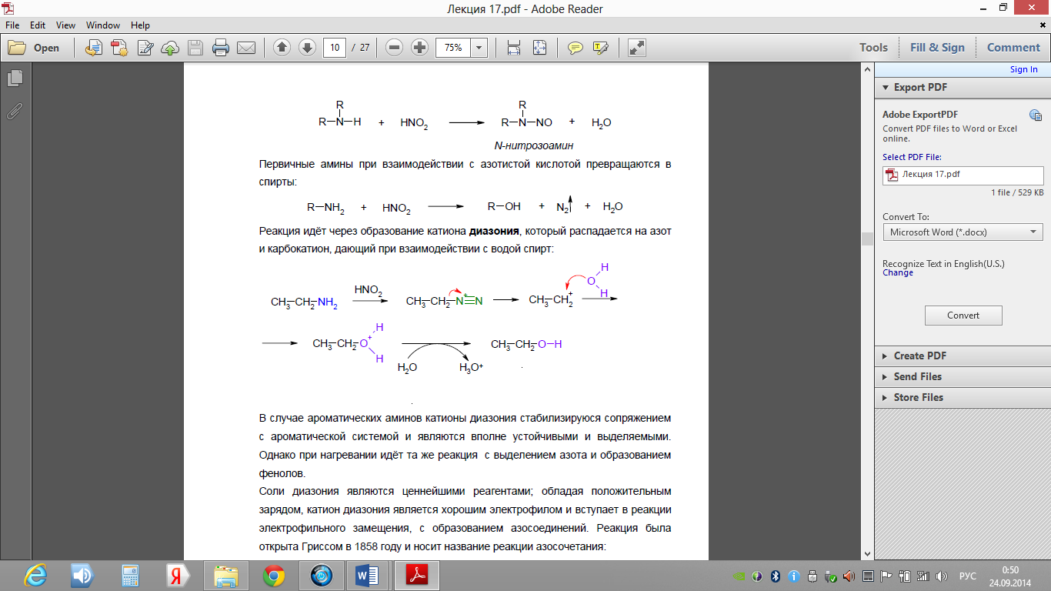Open the Help menu
Viewport: 1051px width, 591px height.
coord(140,25)
